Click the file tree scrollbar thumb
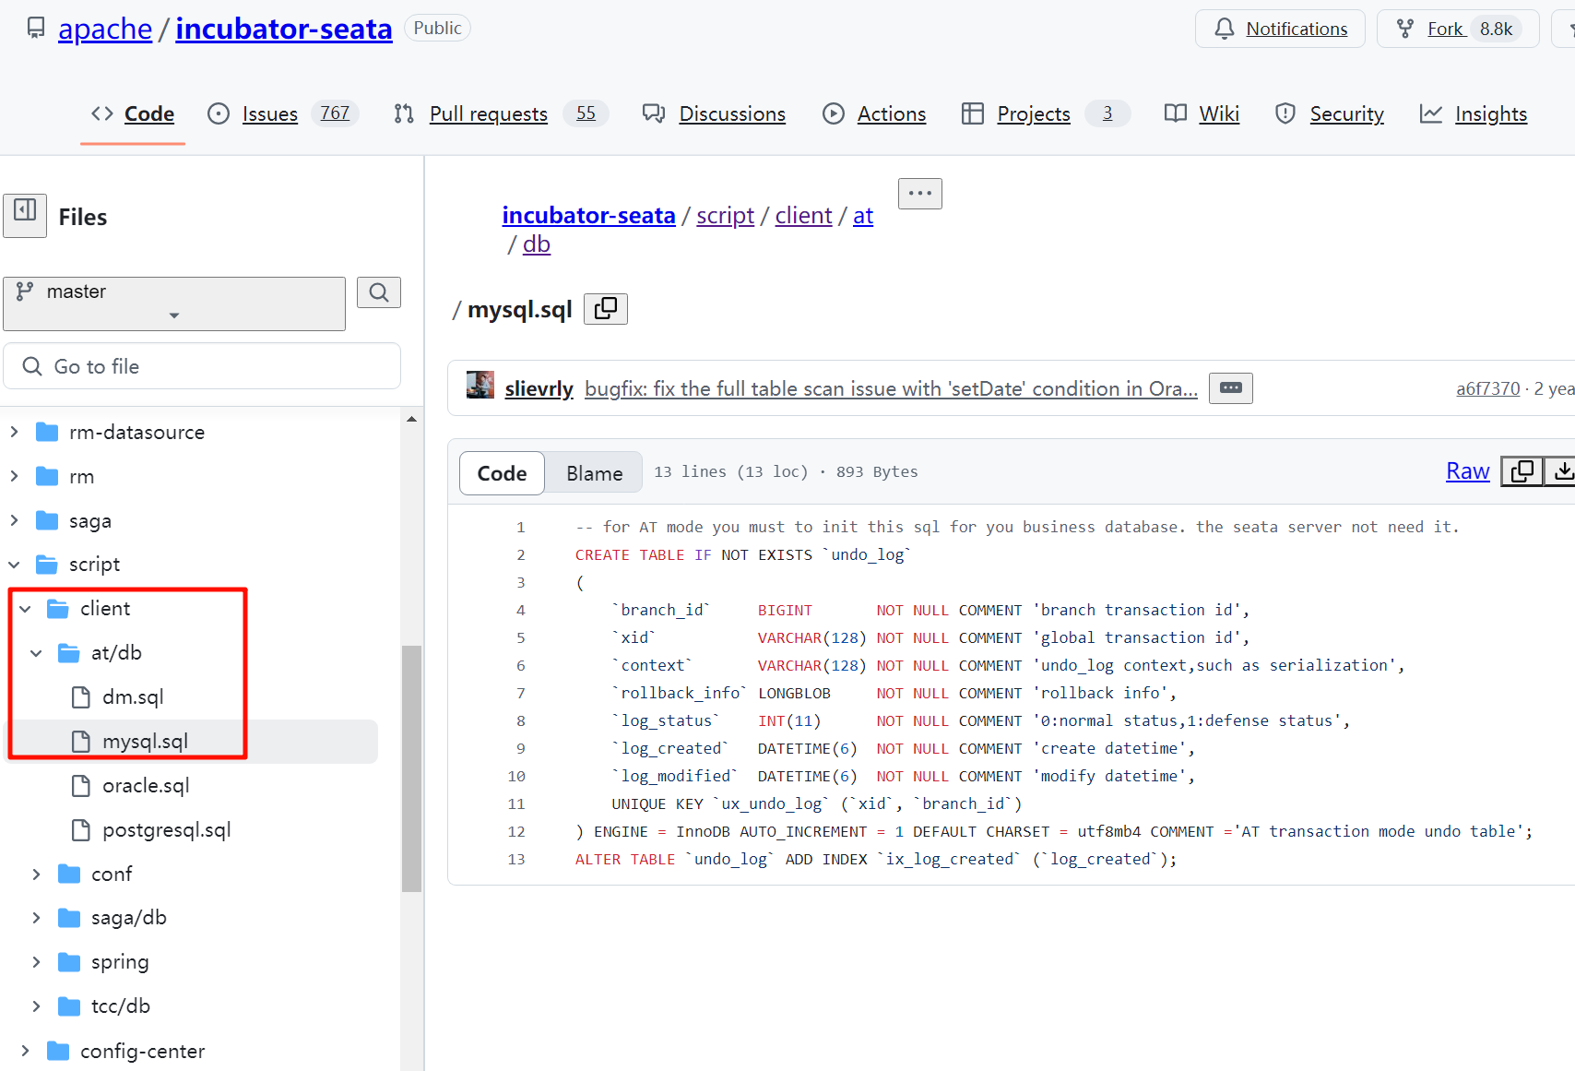1575x1071 pixels. [411, 768]
